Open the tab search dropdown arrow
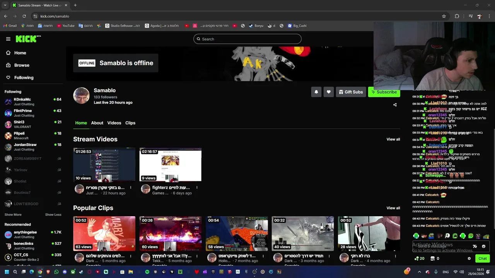 pyautogui.click(x=5, y=5)
